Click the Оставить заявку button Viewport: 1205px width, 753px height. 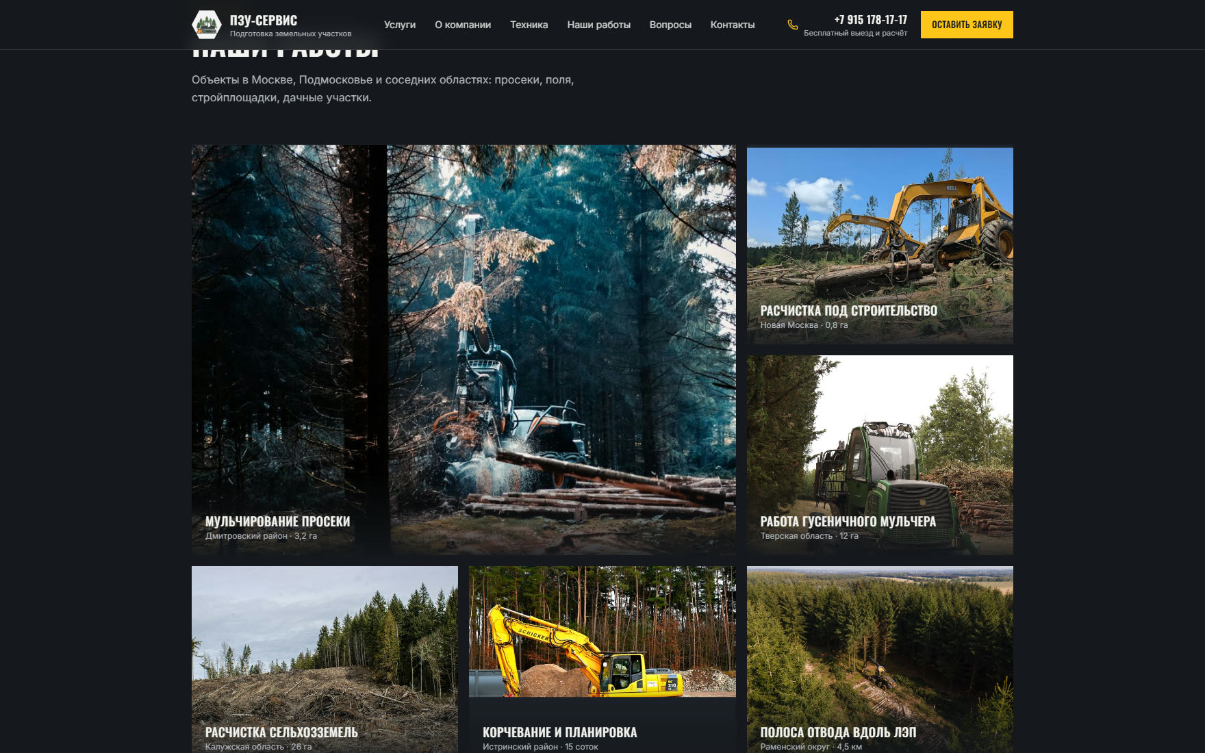coord(967,25)
